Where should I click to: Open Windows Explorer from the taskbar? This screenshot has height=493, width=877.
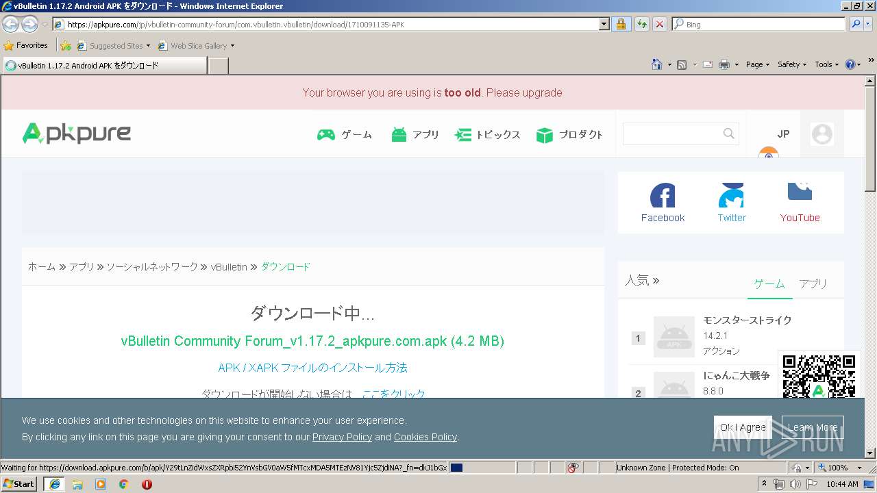[x=77, y=484]
